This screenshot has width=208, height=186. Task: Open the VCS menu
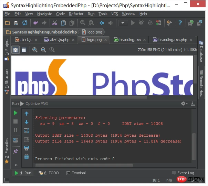pyautogui.click(x=115, y=14)
